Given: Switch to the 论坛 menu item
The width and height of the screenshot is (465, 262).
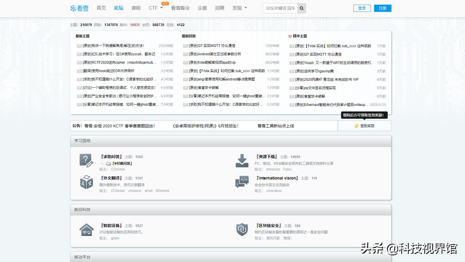Looking at the screenshot, I should pos(118,8).
